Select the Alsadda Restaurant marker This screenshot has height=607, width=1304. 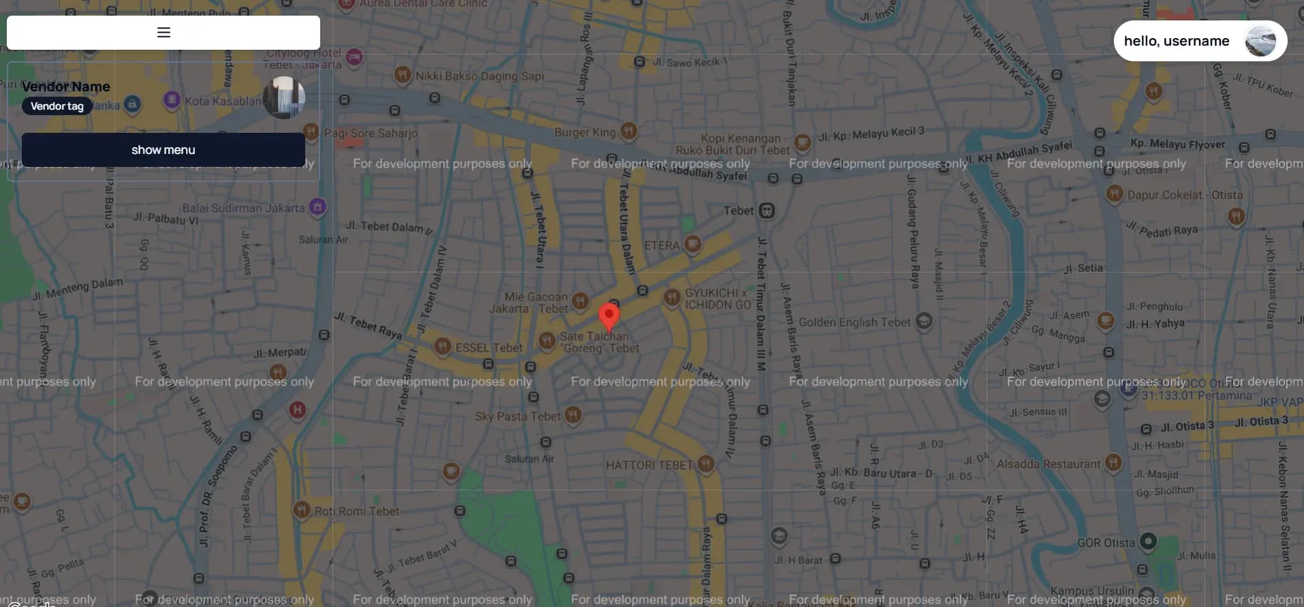coord(1113,463)
